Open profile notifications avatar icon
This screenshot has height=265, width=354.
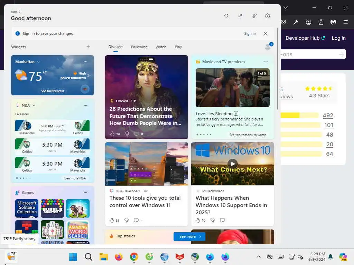tap(269, 46)
